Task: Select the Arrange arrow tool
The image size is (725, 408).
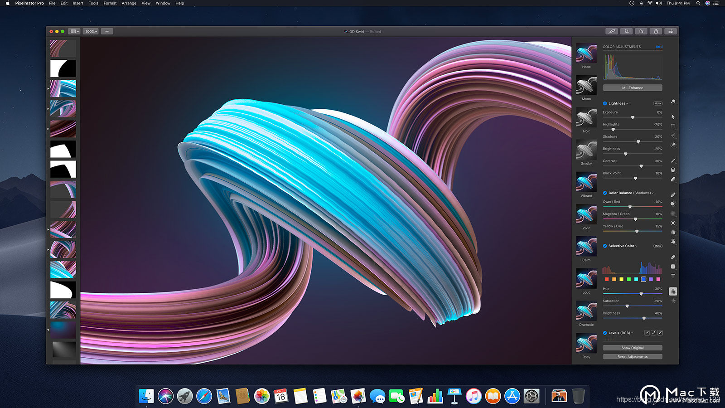Action: tap(673, 117)
